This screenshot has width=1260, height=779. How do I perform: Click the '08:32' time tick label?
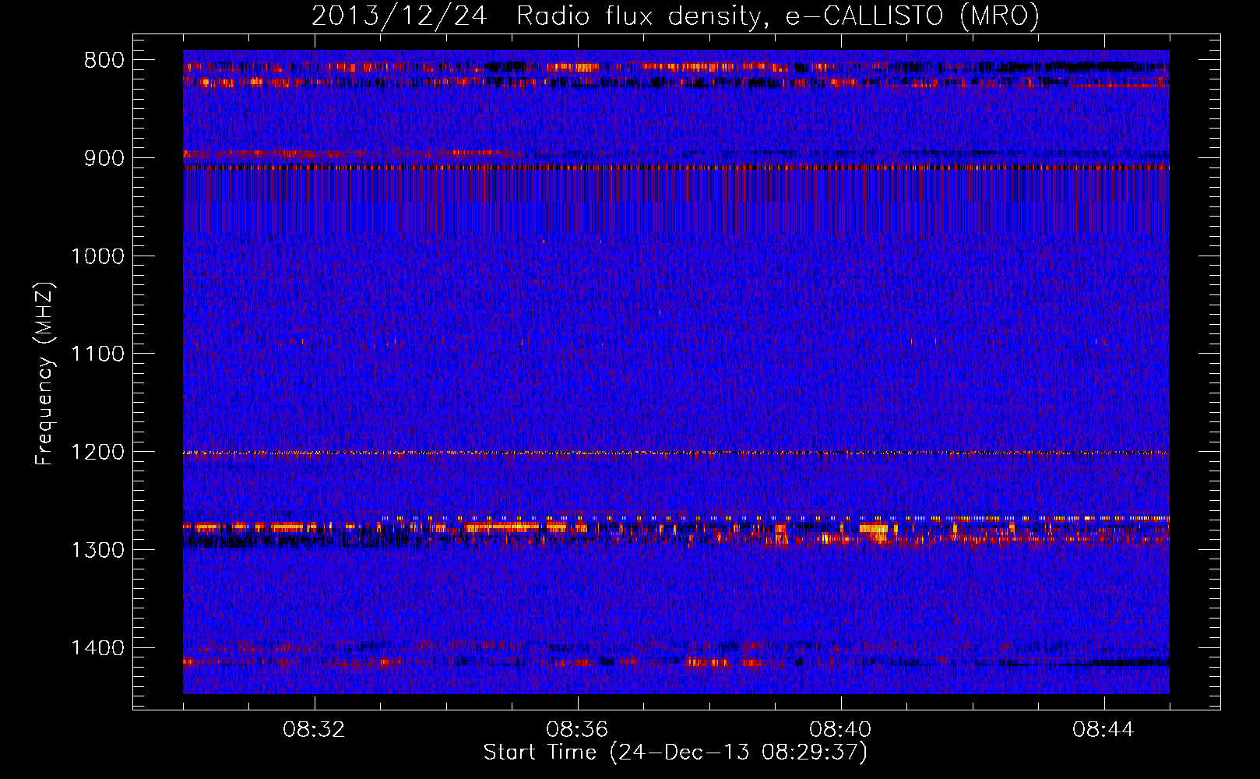click(x=314, y=730)
